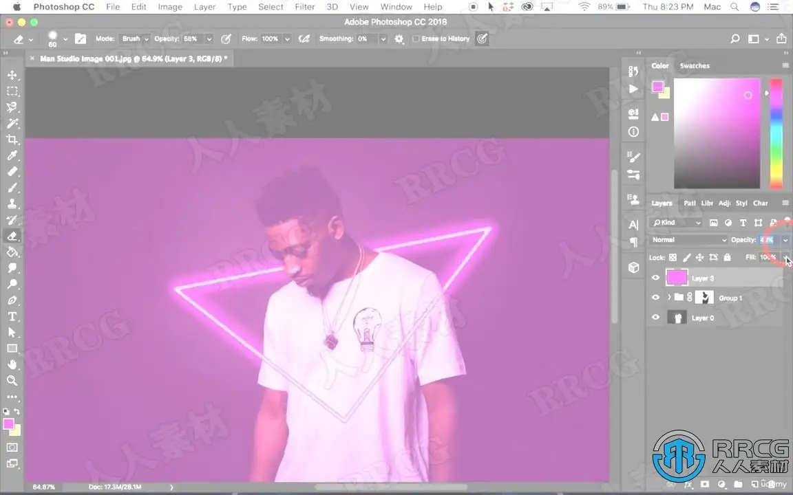Enable the Erase to History checkbox
The width and height of the screenshot is (793, 495).
coord(416,39)
